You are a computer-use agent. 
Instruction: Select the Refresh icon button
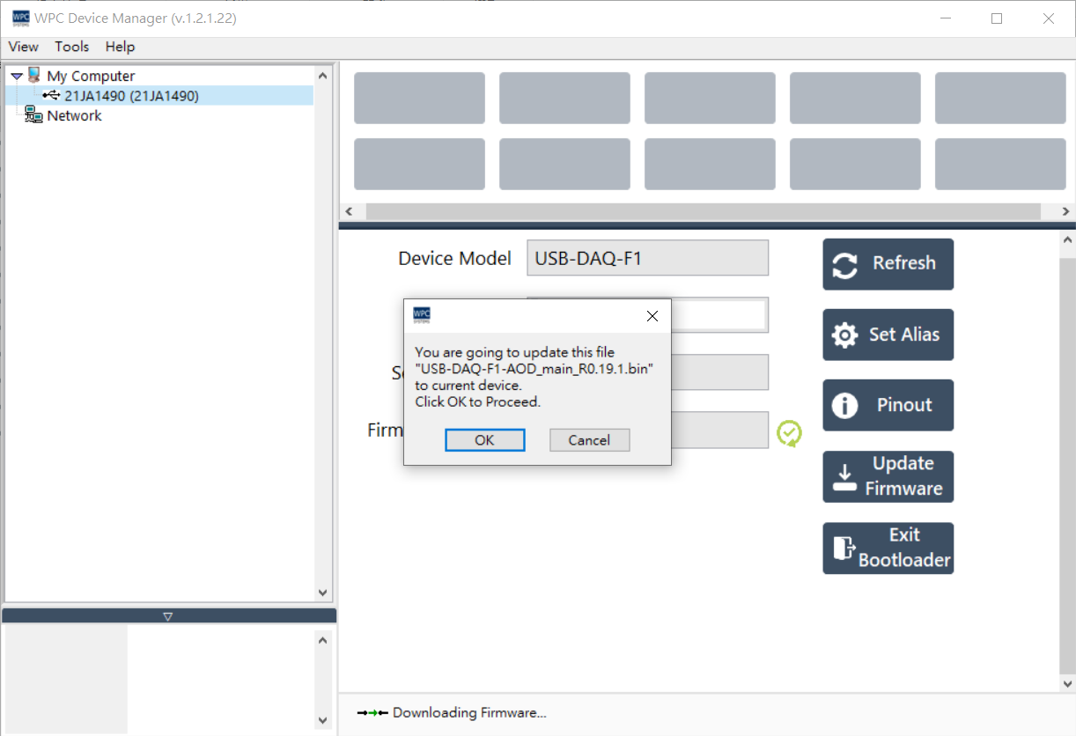click(x=844, y=263)
